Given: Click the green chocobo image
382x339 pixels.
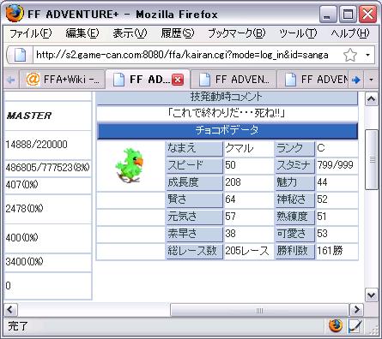Looking at the screenshot, I should tap(130, 165).
